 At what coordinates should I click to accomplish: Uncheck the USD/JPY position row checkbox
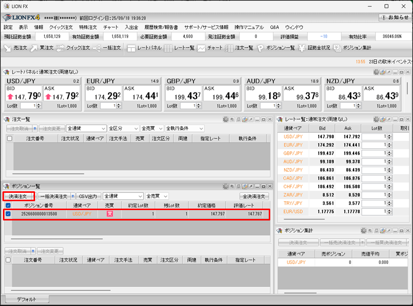pyautogui.click(x=8, y=214)
